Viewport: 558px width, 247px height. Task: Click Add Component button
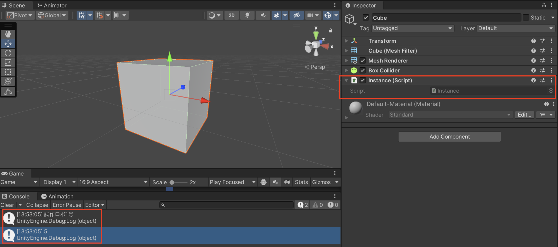pos(450,137)
